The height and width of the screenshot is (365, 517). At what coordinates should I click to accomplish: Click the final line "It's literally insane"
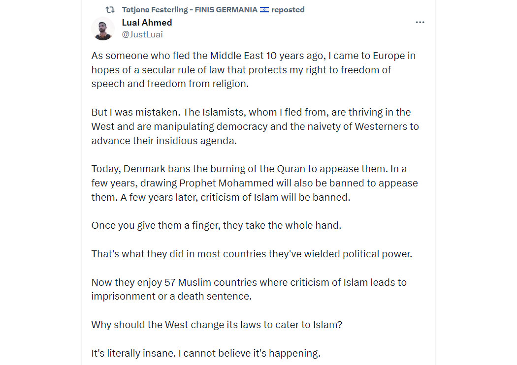pos(206,353)
